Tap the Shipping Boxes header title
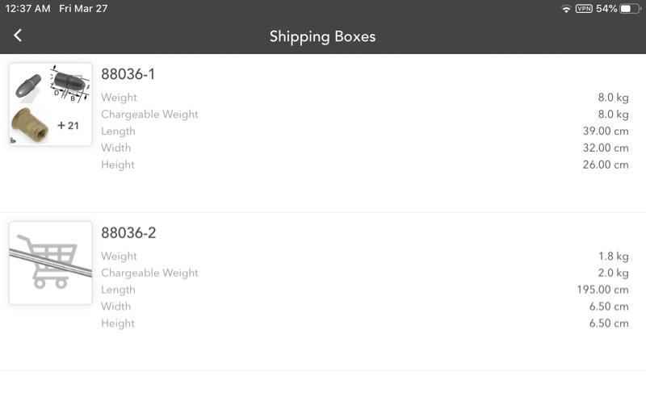 322,36
